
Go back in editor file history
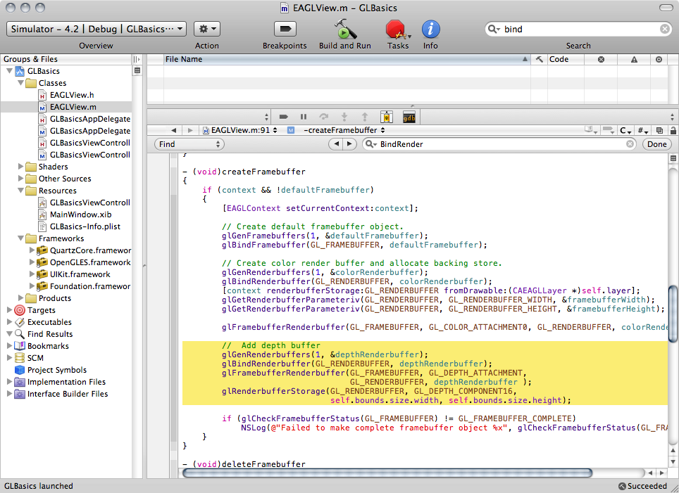174,130
